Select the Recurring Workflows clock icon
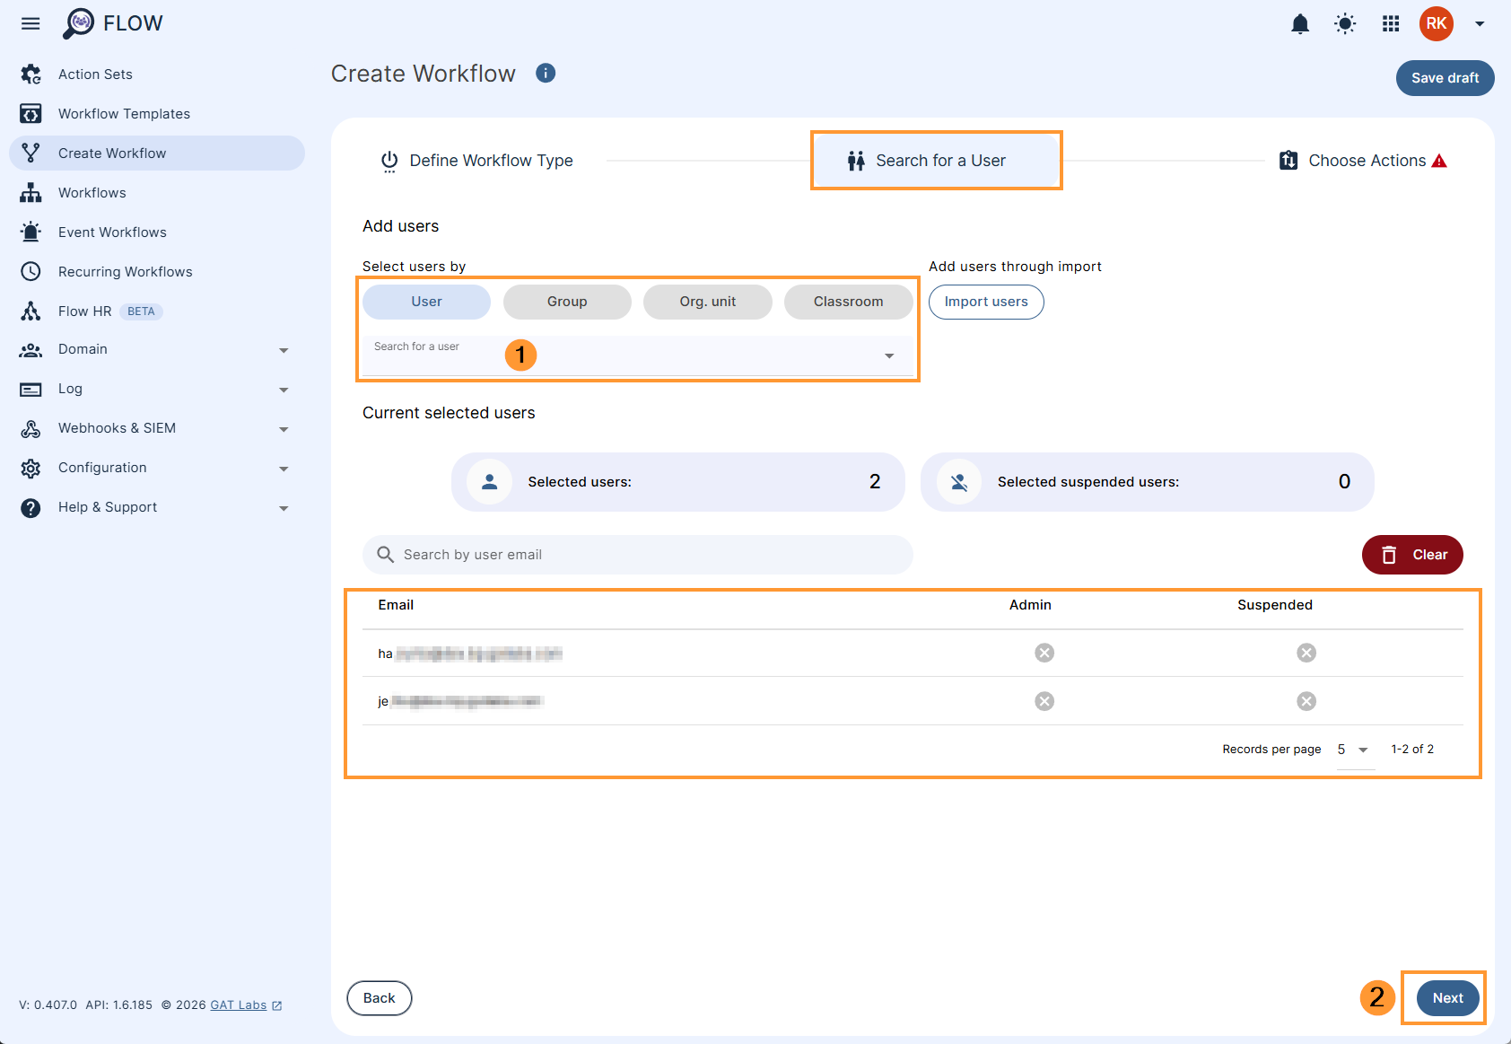1511x1044 pixels. pyautogui.click(x=31, y=271)
